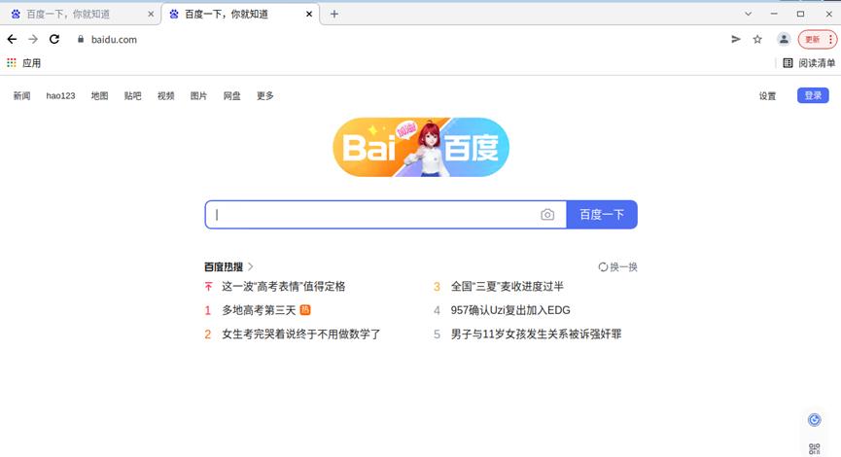Open the 图片 navigation link
This screenshot has width=841, height=457.
pos(198,95)
